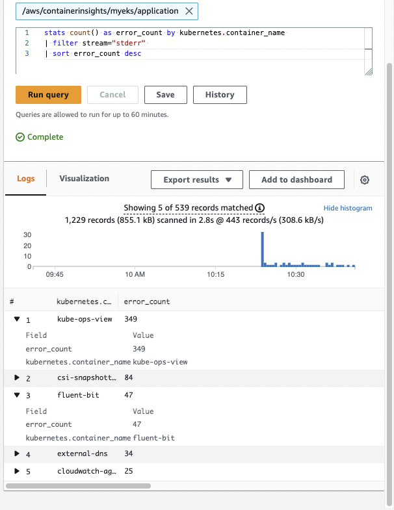Click the green Complete status icon
This screenshot has width=394, height=510.
pyautogui.click(x=20, y=137)
